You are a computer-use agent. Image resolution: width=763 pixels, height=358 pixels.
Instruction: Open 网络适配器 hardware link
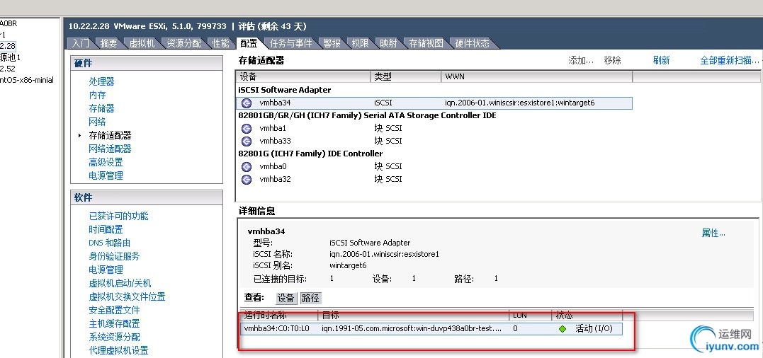(110, 149)
